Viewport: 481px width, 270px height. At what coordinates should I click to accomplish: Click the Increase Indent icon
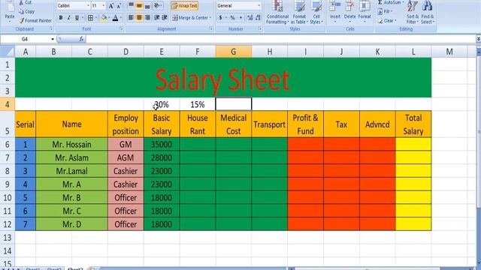(165, 18)
